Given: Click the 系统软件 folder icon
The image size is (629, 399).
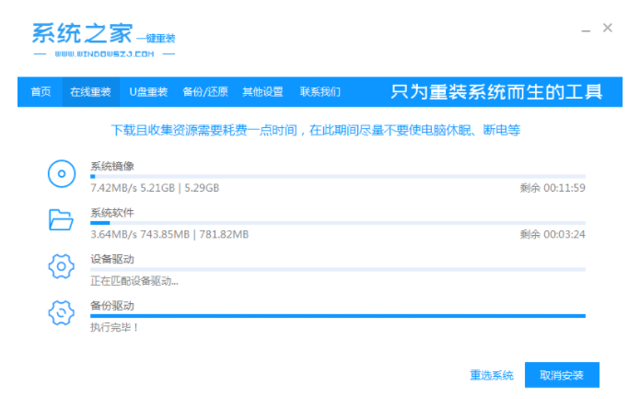Looking at the screenshot, I should click(x=61, y=219).
